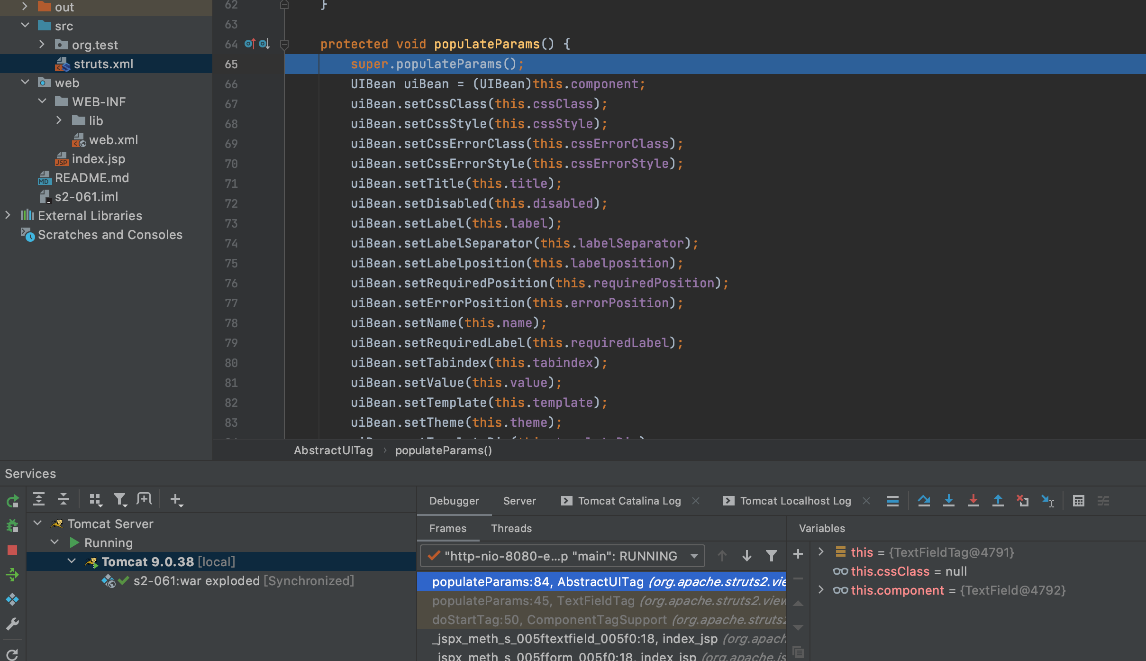Viewport: 1146px width, 661px height.
Task: Add a new watch with plus icon
Action: click(x=798, y=554)
